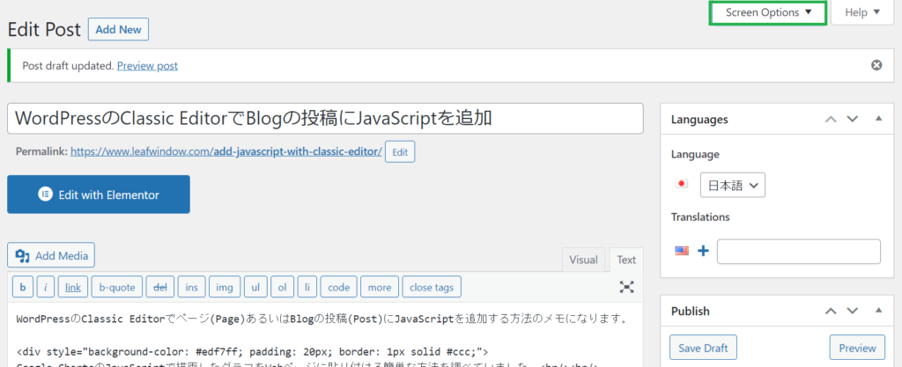The width and height of the screenshot is (902, 367).
Task: Click the US flag translation icon
Action: (682, 251)
